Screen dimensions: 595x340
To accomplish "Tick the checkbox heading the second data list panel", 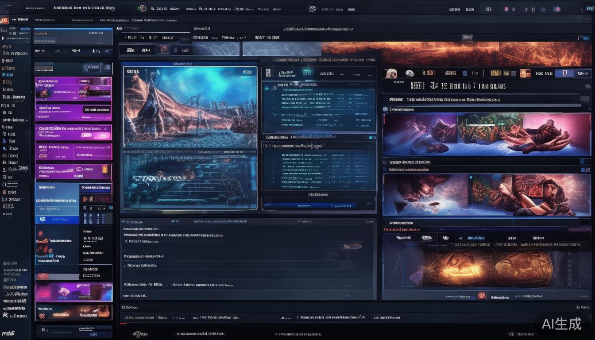I will (266, 146).
